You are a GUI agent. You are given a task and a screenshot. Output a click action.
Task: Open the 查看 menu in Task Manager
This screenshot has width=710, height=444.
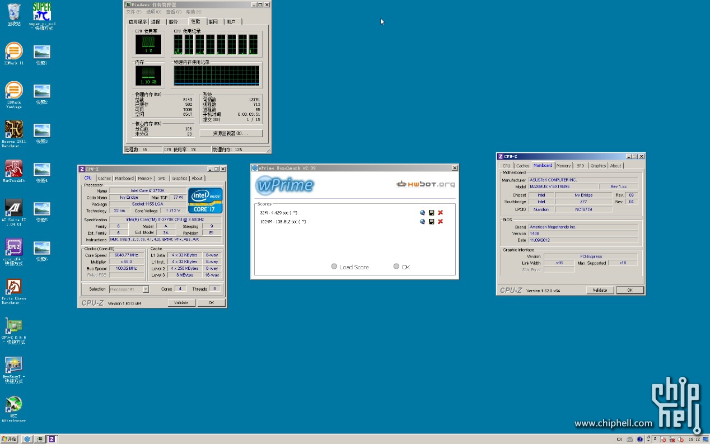point(174,12)
